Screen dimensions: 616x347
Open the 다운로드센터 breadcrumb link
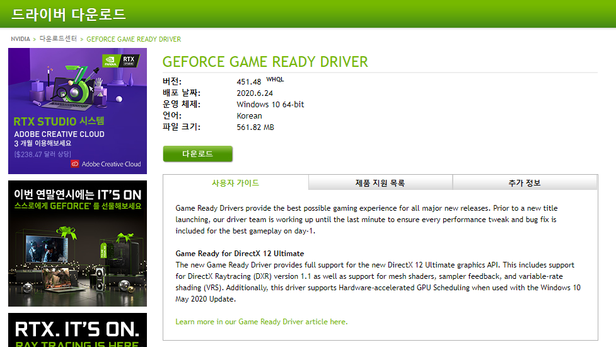tap(58, 38)
